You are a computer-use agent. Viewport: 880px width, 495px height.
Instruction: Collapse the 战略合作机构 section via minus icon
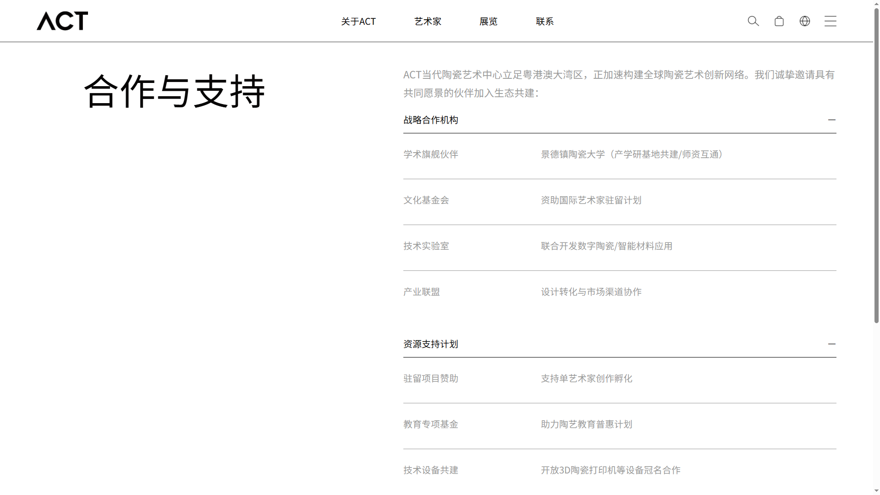coord(832,120)
